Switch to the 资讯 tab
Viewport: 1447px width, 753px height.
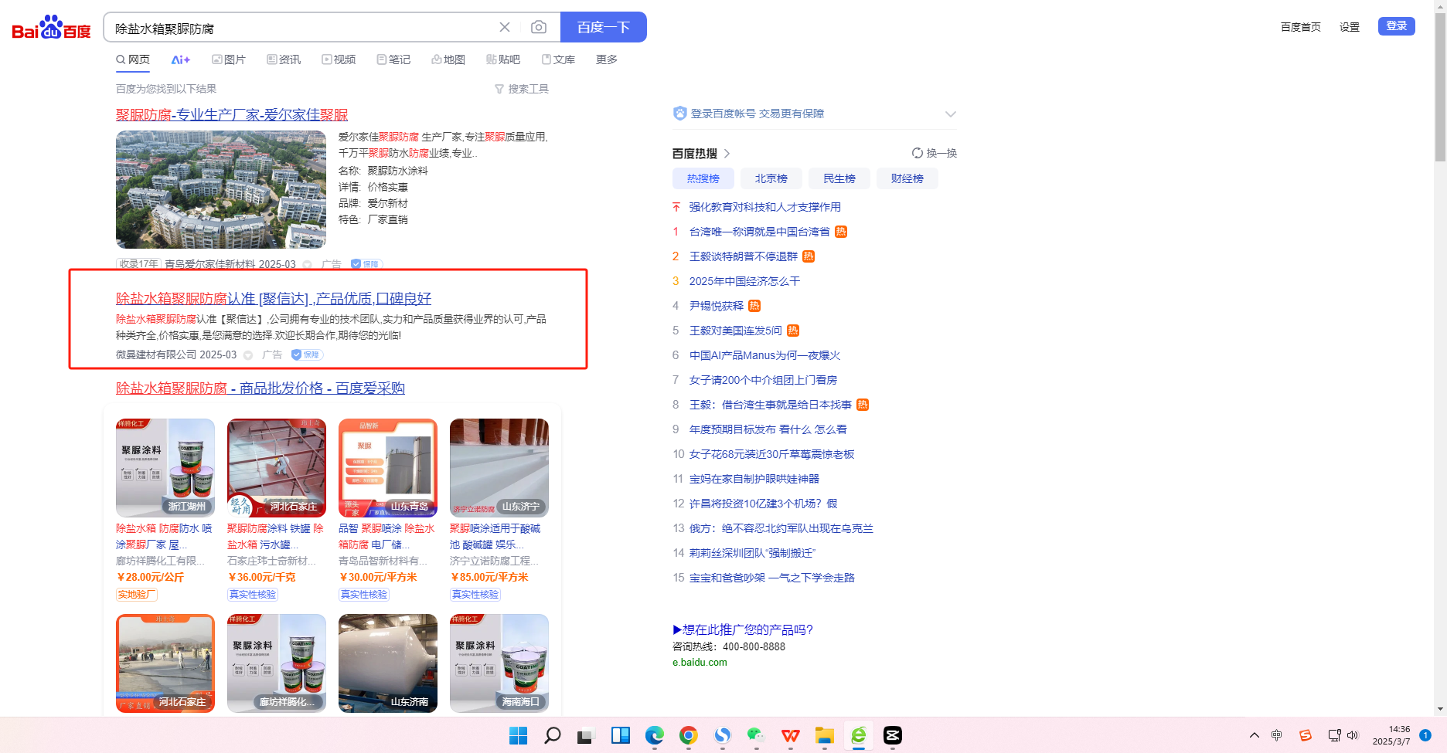pos(284,59)
